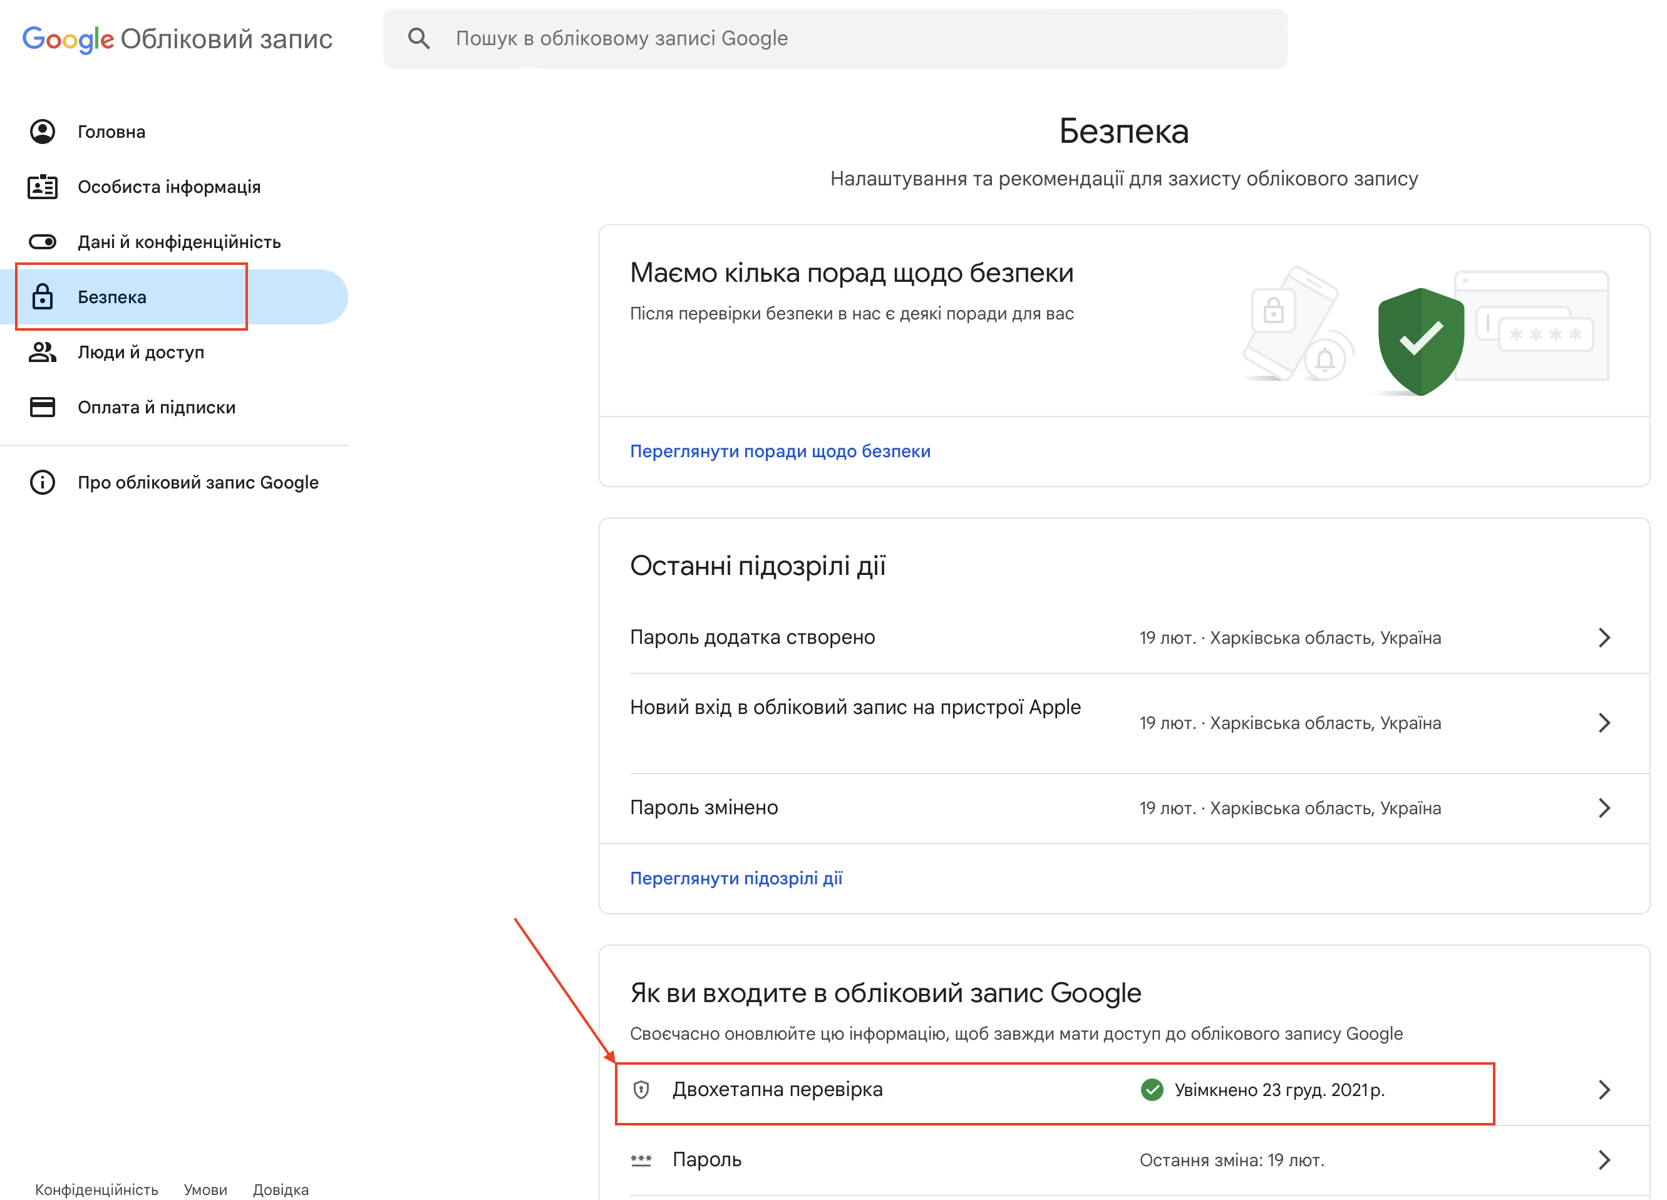Click the info icon for Про обліковий запис
1667x1200 pixels.
point(43,482)
